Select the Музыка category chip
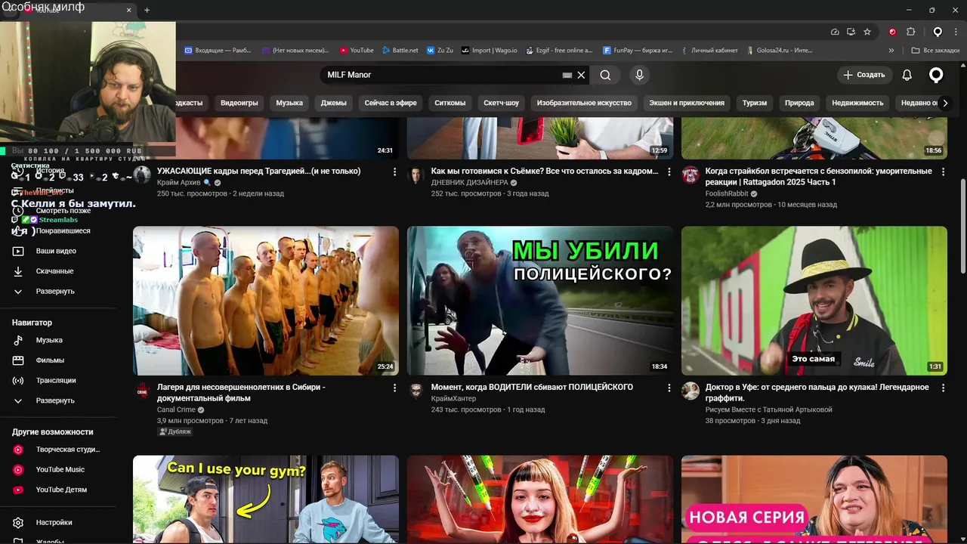Image resolution: width=967 pixels, height=544 pixels. click(x=289, y=103)
